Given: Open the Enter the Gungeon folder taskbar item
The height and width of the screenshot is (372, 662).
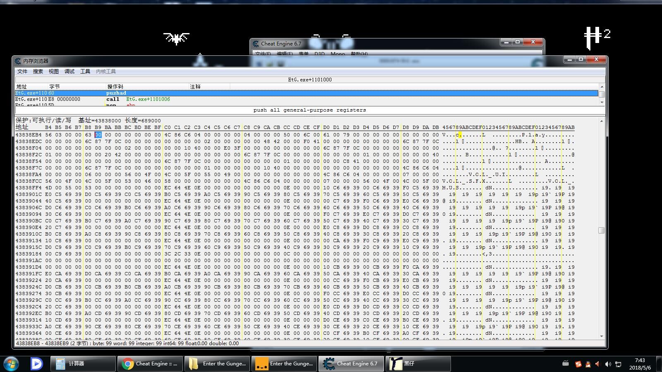Looking at the screenshot, I should 217,364.
